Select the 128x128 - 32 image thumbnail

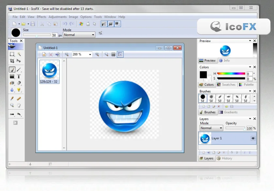pos(50,72)
